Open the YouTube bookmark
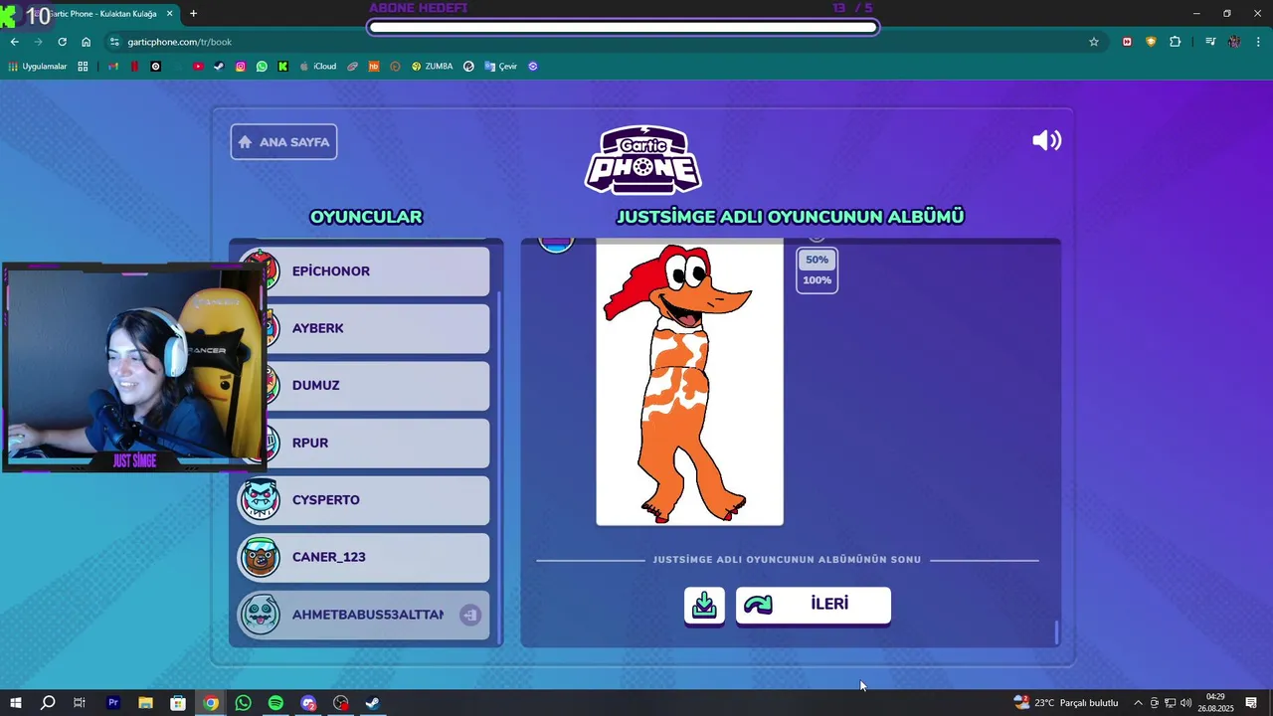The height and width of the screenshot is (716, 1273). click(x=198, y=67)
